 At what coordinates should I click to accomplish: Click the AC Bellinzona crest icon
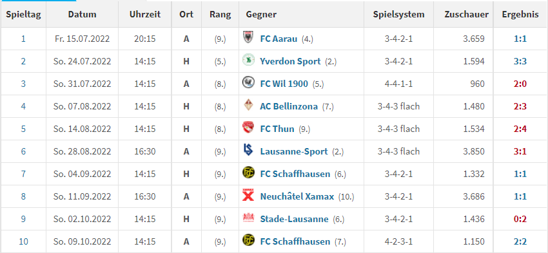[x=248, y=106]
